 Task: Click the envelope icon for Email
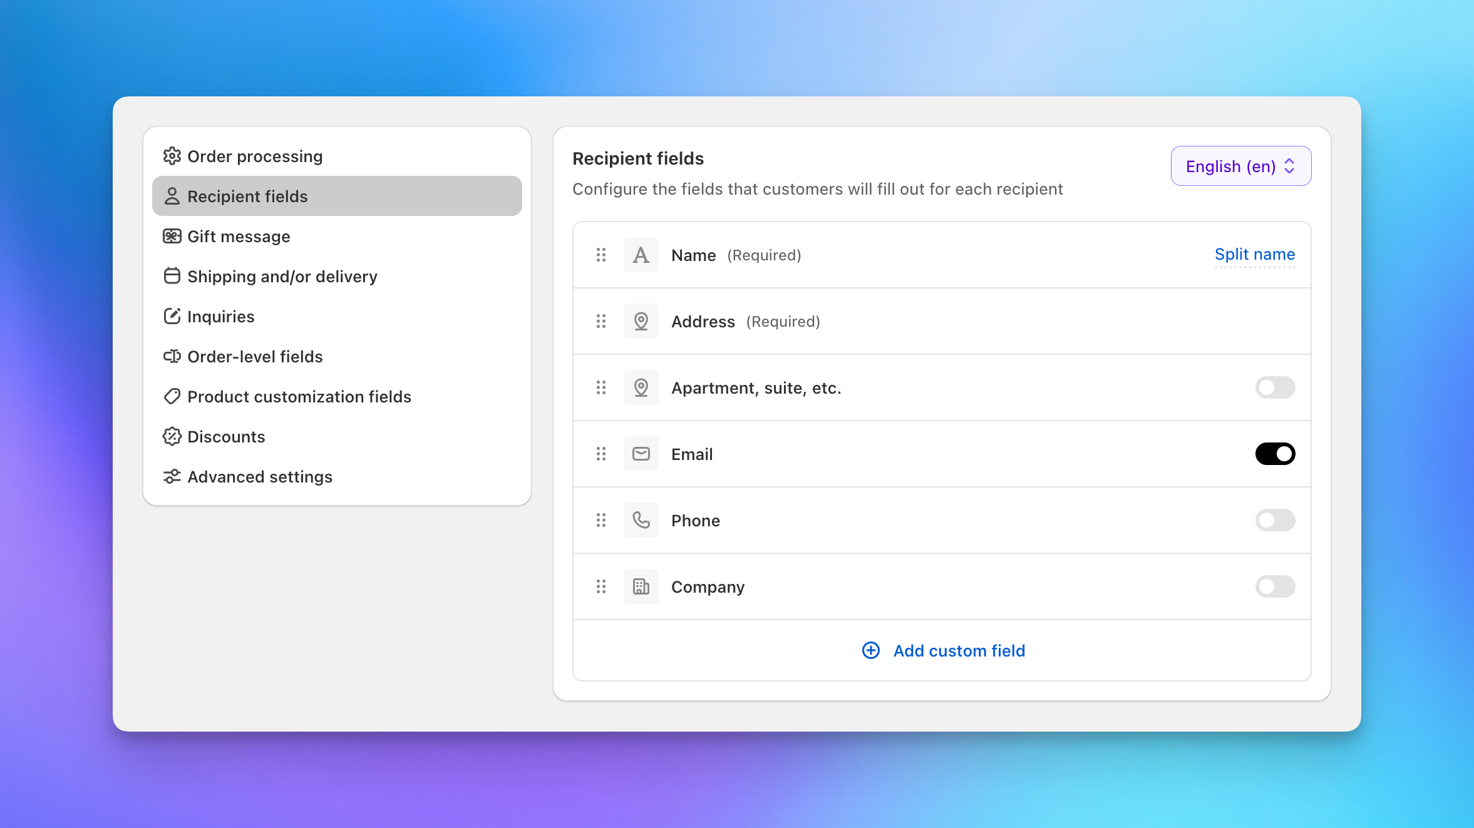641,454
